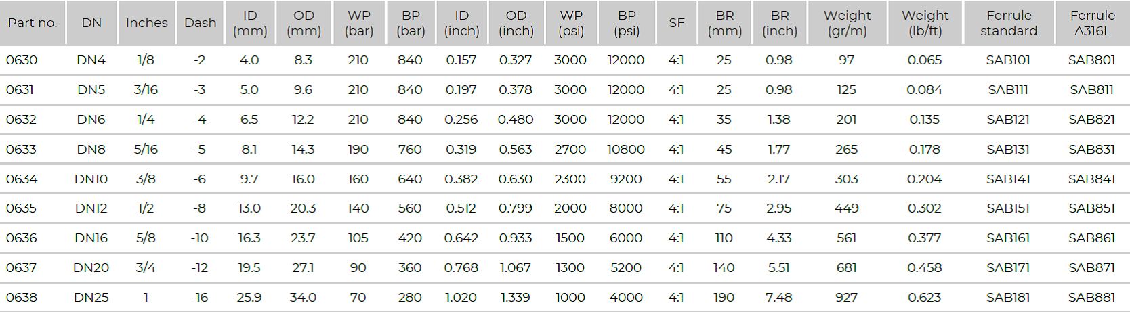Select the 927 weight value cell
The width and height of the screenshot is (1130, 312).
tap(846, 298)
